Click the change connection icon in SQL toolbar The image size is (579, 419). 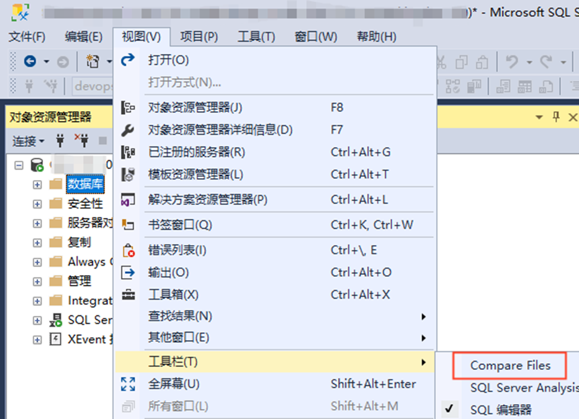(x=51, y=86)
